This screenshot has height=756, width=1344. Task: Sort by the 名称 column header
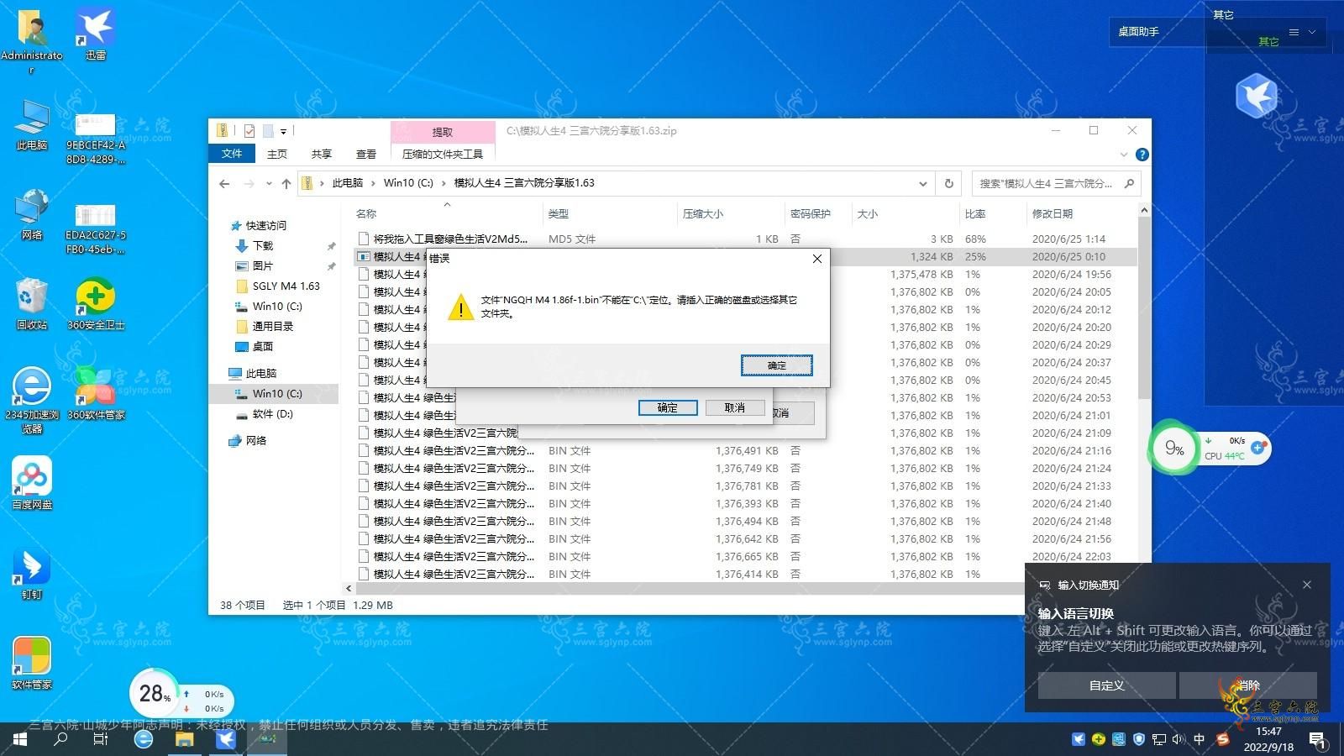366,214
